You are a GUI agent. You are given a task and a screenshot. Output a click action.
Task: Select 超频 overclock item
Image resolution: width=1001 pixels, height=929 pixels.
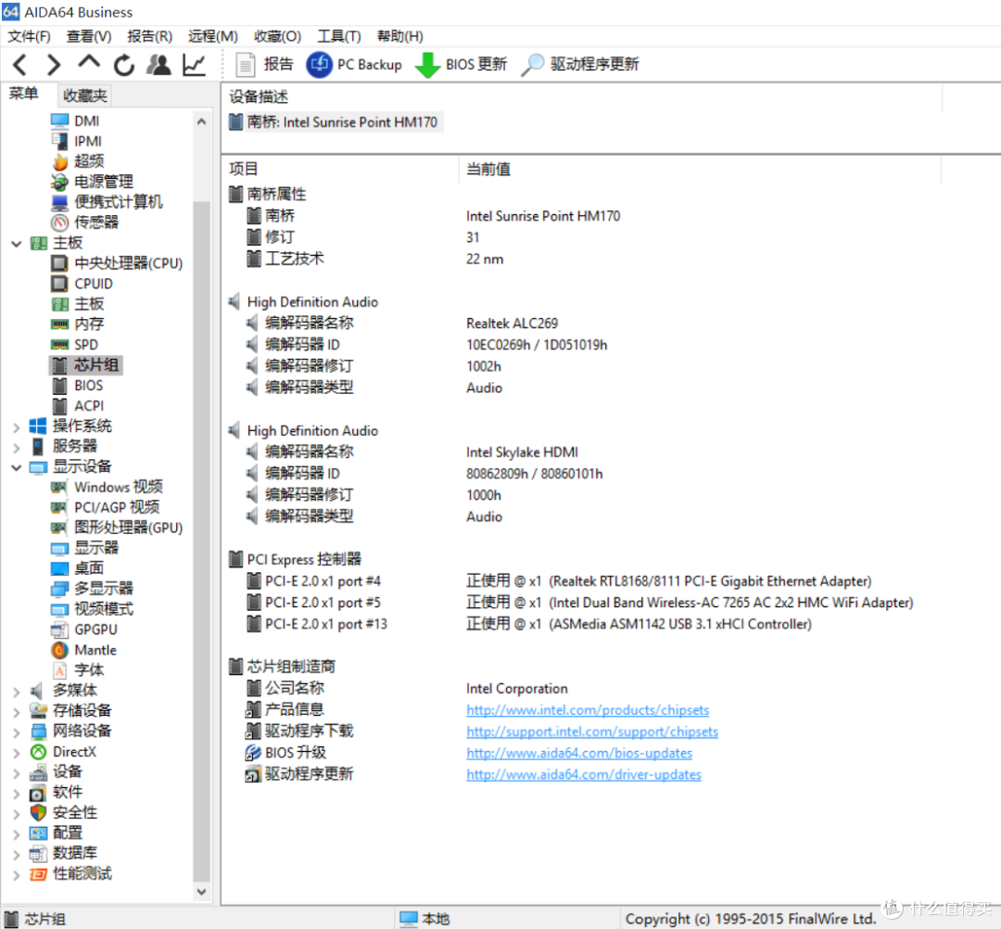tap(77, 161)
